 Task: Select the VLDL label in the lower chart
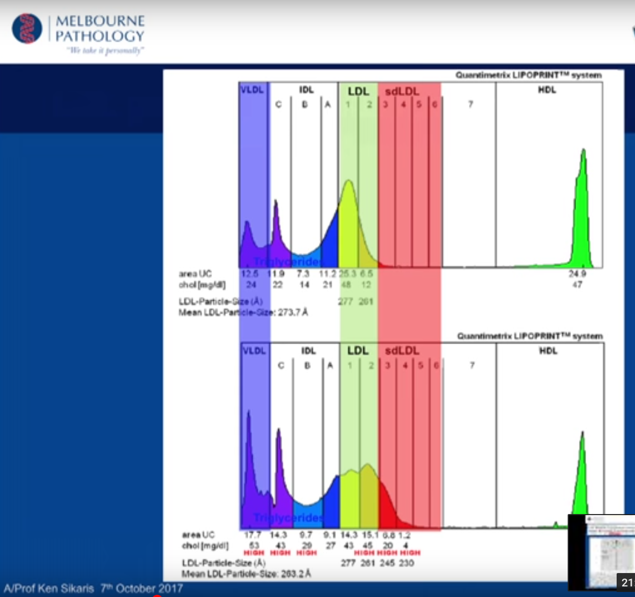click(254, 351)
